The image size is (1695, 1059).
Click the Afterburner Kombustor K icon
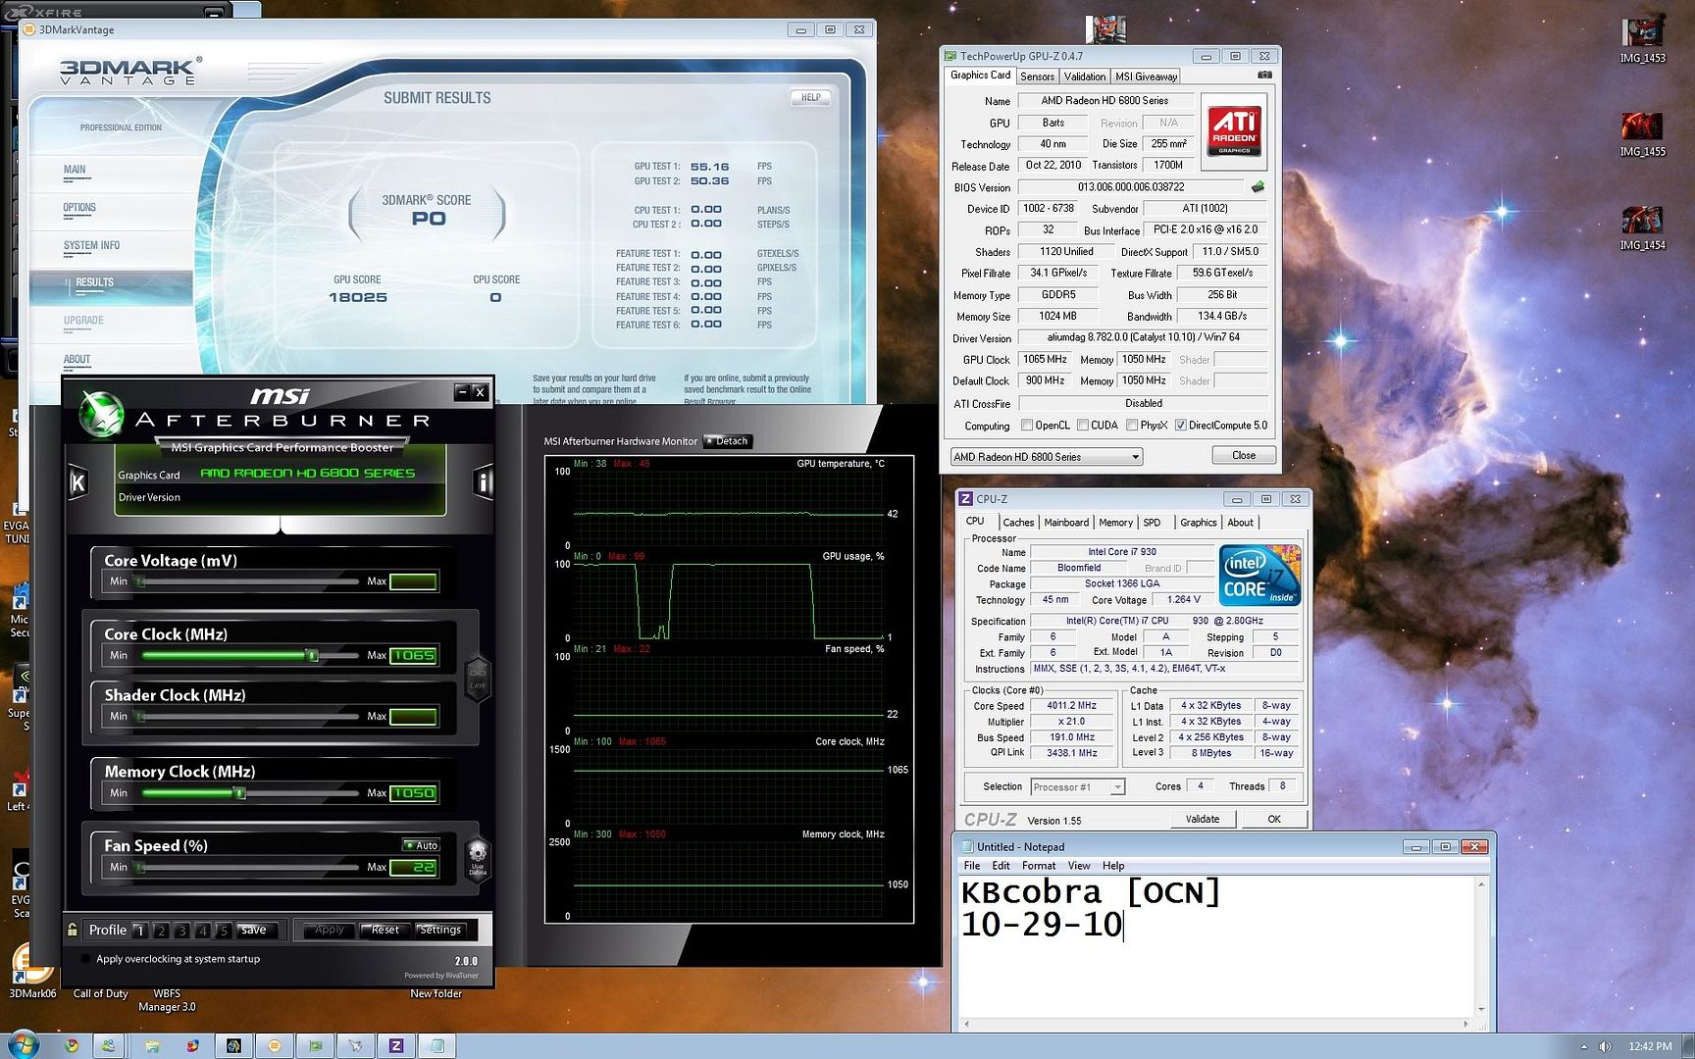78,481
